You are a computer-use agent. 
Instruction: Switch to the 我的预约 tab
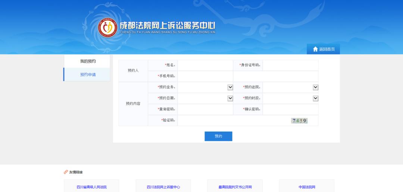88,61
